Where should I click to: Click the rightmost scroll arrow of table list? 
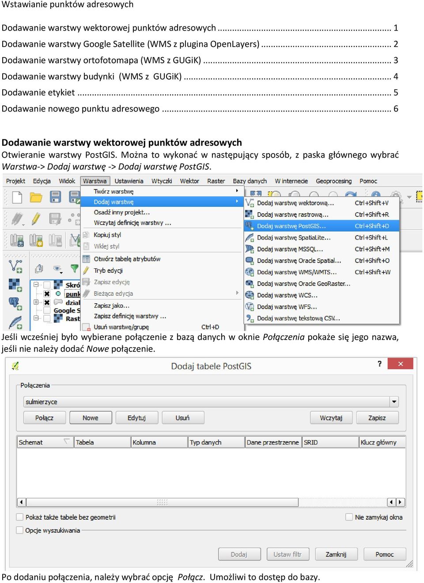[401, 502]
